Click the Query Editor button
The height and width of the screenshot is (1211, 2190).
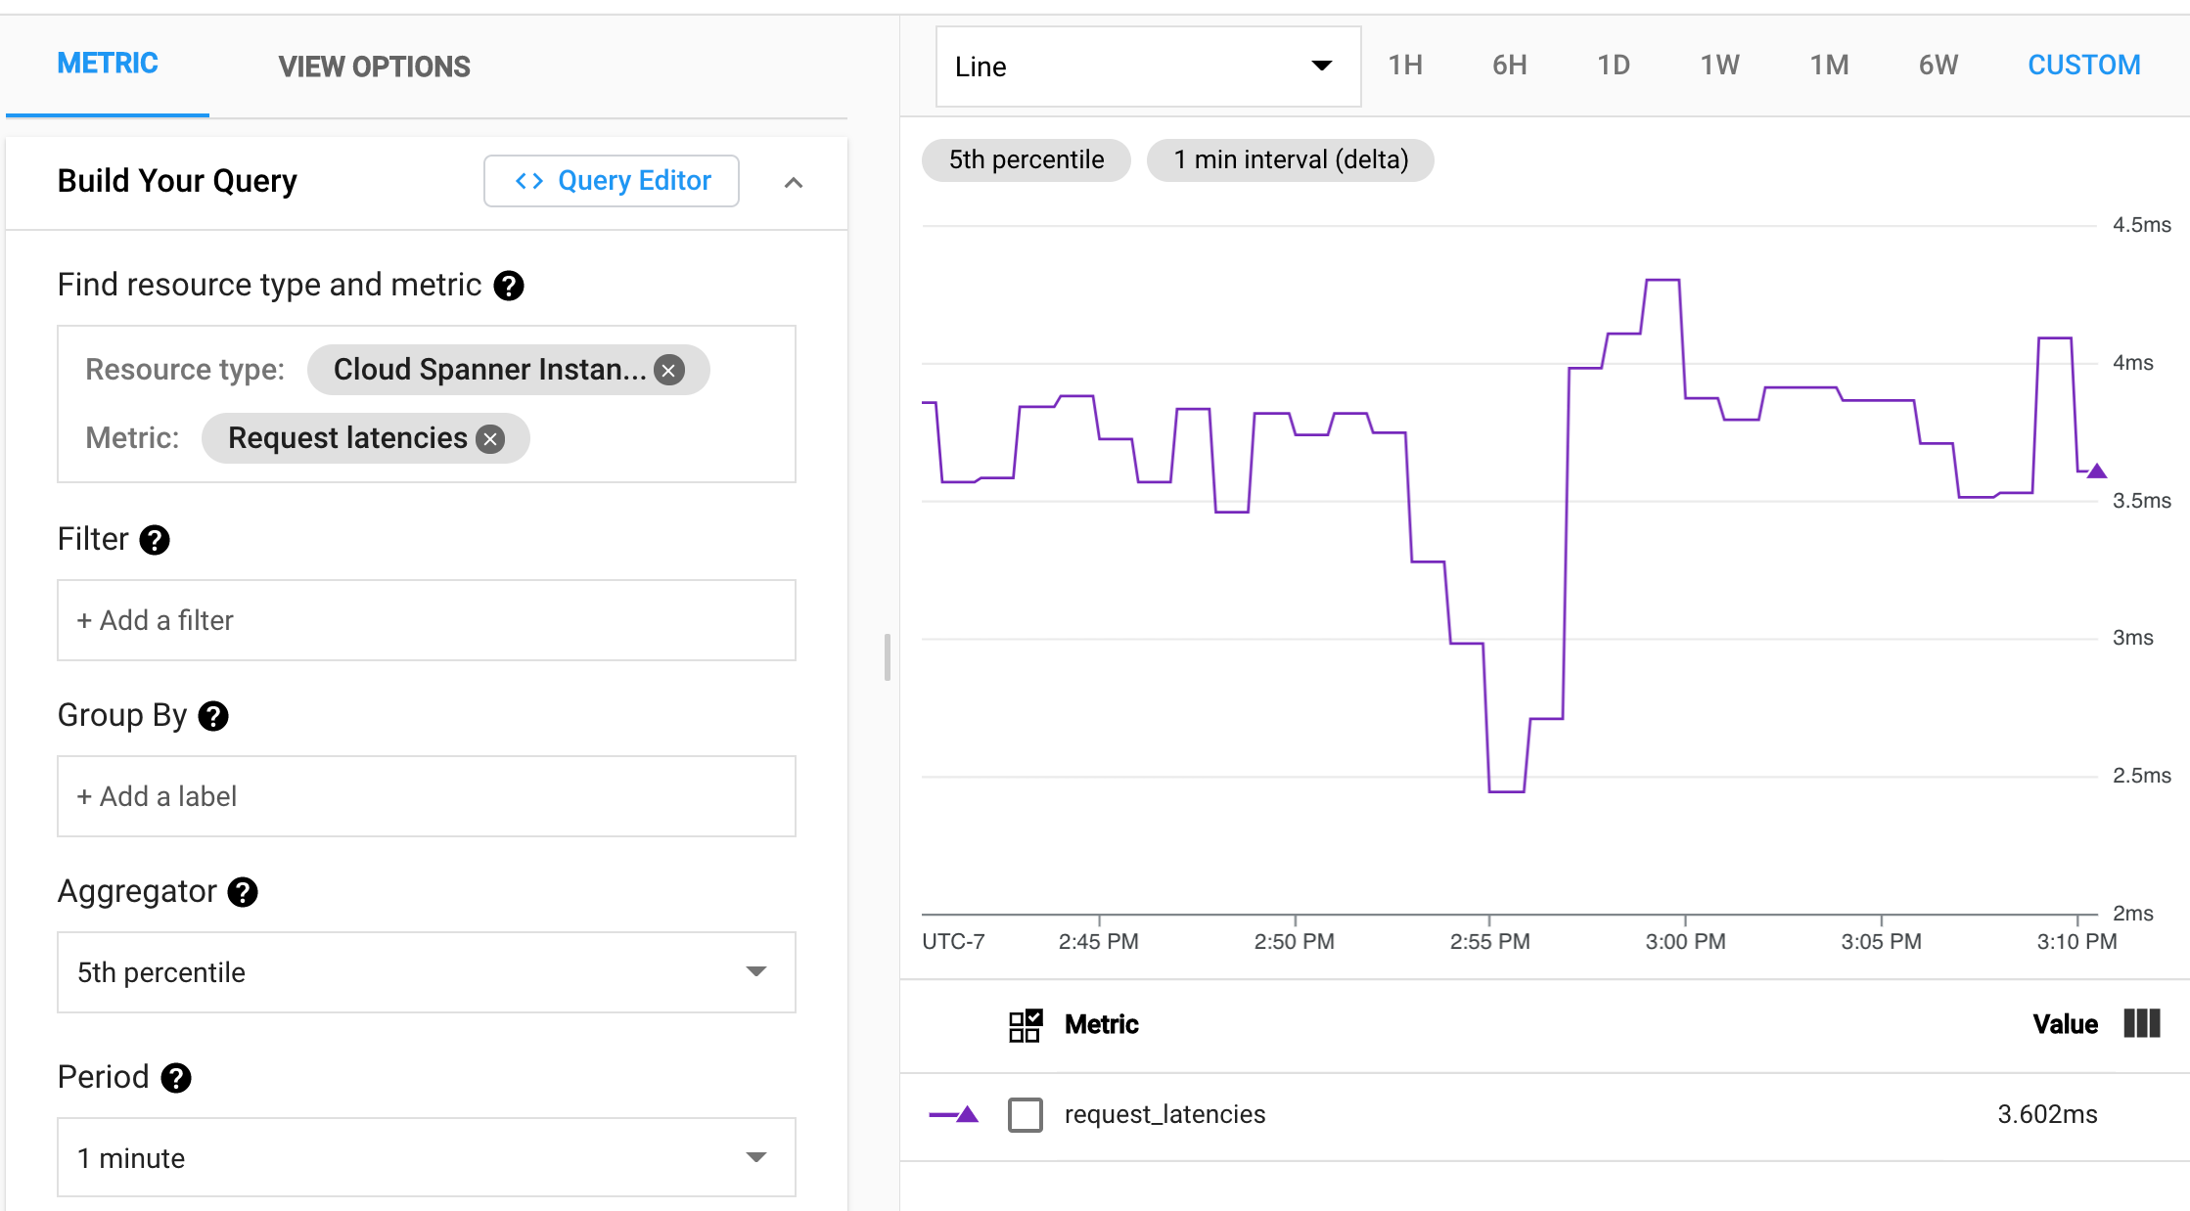[611, 180]
